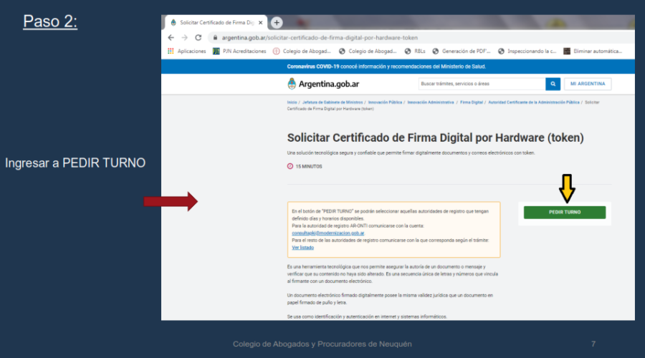The width and height of the screenshot is (645, 358).
Task: Select the Solicitar Certificado de Firma browser tab
Action: click(x=216, y=23)
